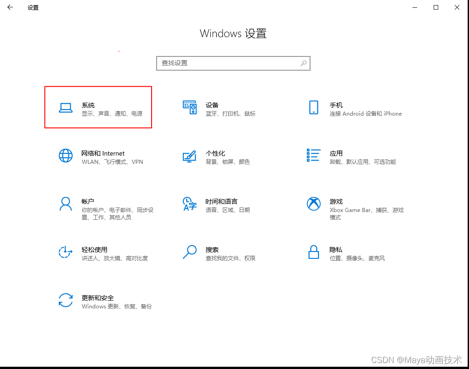Go to 搜索 category title
This screenshot has height=369, width=469.
(x=212, y=250)
